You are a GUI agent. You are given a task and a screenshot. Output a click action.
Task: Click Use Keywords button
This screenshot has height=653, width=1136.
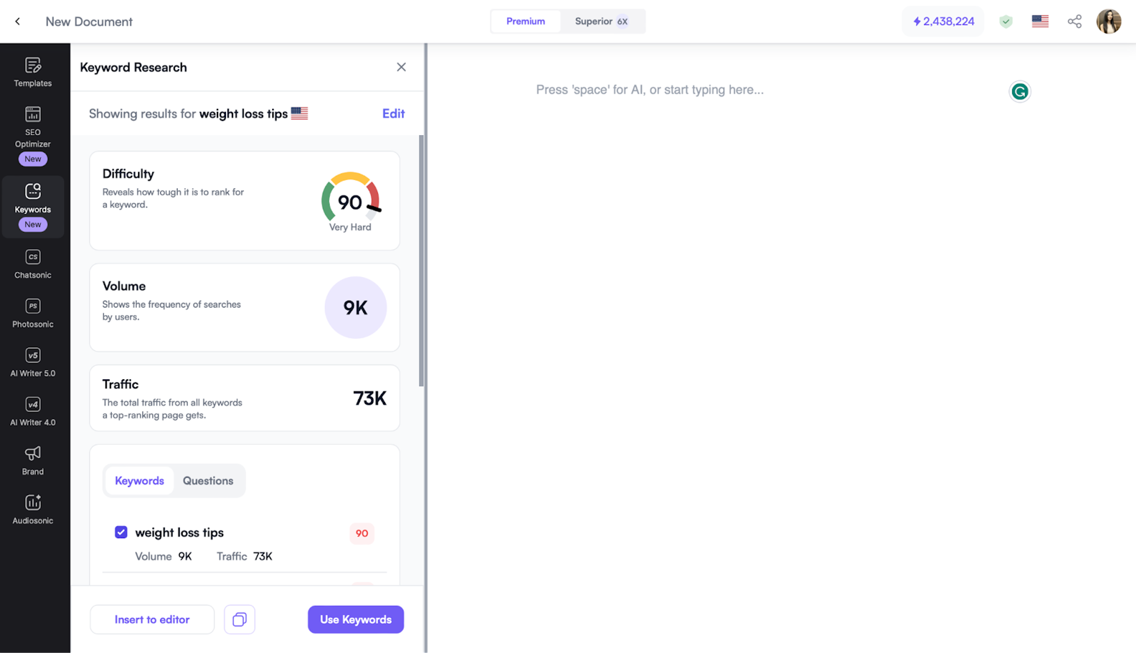pos(356,619)
